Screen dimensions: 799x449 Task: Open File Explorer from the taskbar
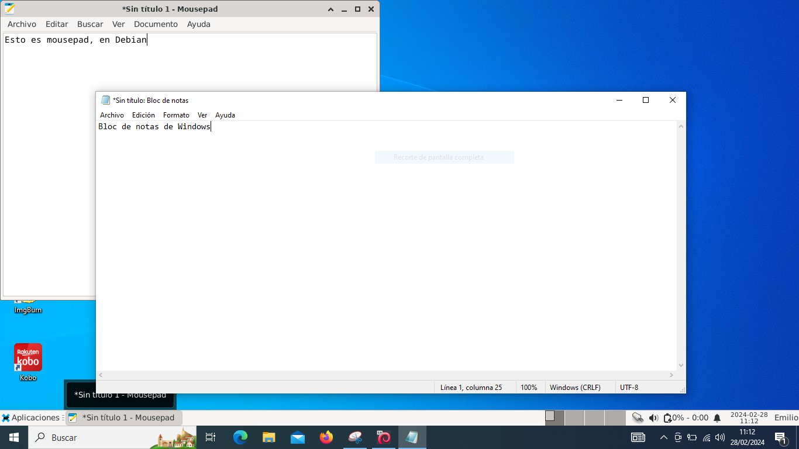[268, 437]
